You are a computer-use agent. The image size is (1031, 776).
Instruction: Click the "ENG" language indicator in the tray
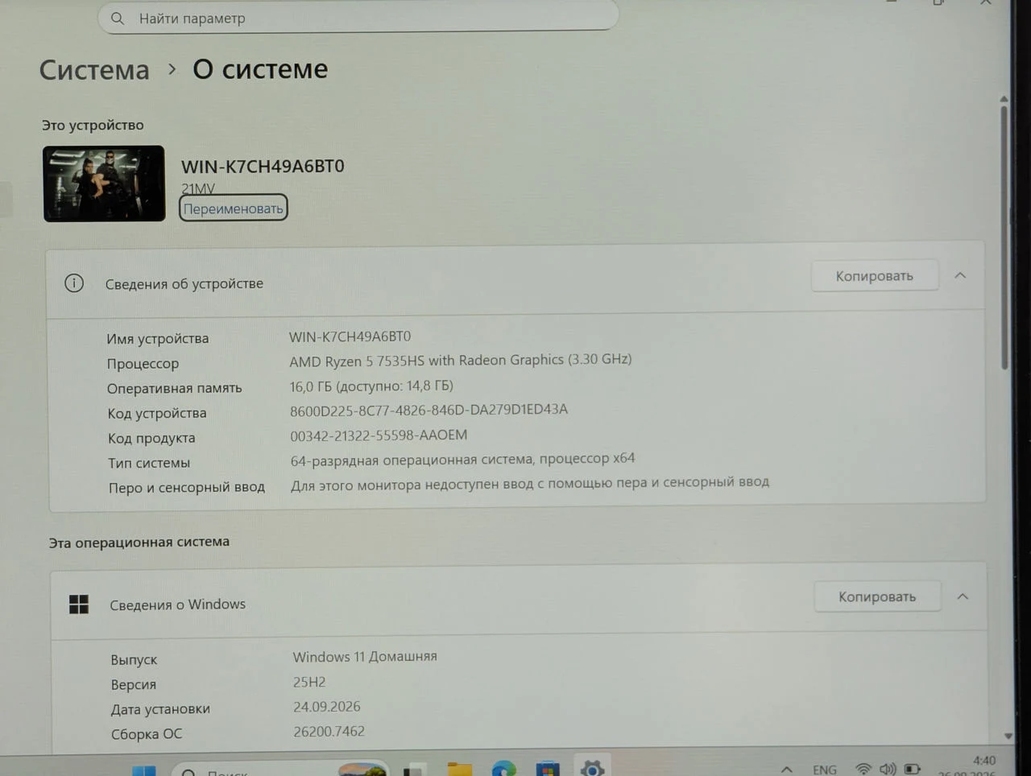[825, 770]
